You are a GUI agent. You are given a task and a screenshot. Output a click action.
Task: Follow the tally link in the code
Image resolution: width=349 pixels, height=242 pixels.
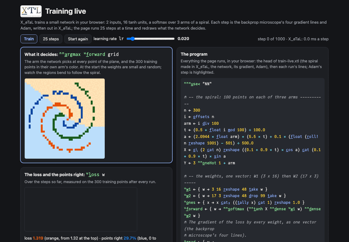[x=243, y=202]
